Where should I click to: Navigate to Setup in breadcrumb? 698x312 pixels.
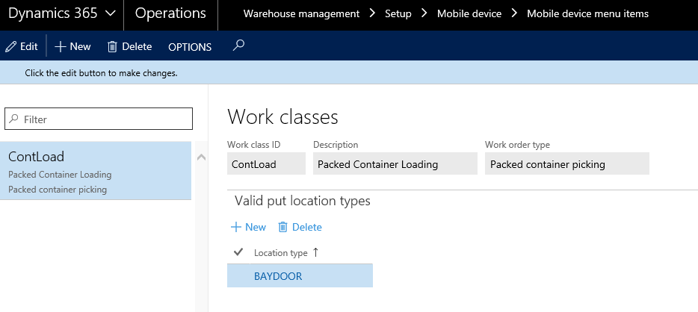point(398,13)
